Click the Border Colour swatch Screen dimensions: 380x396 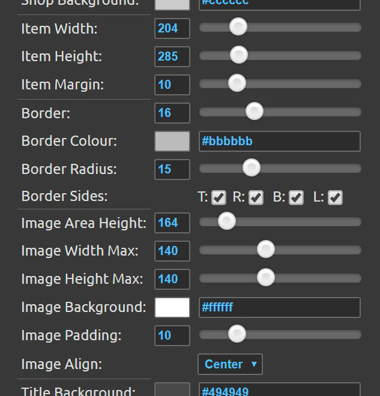tap(172, 141)
